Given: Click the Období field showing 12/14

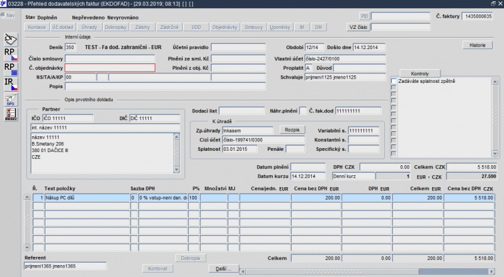Looking at the screenshot, I should pyautogui.click(x=314, y=47).
